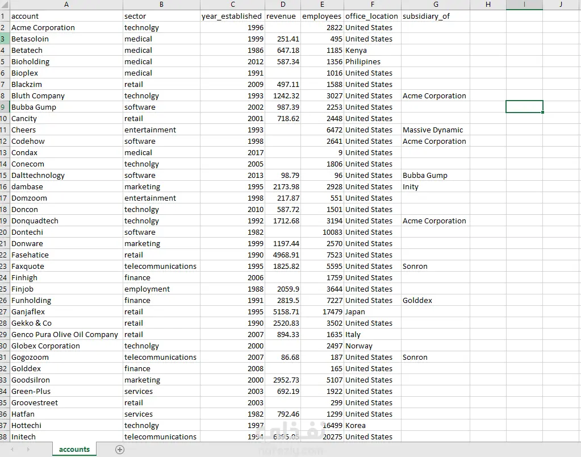Image resolution: width=581 pixels, height=457 pixels.
Task: Select Bubba Gump in subsidiary_of column
Action: pos(436,176)
